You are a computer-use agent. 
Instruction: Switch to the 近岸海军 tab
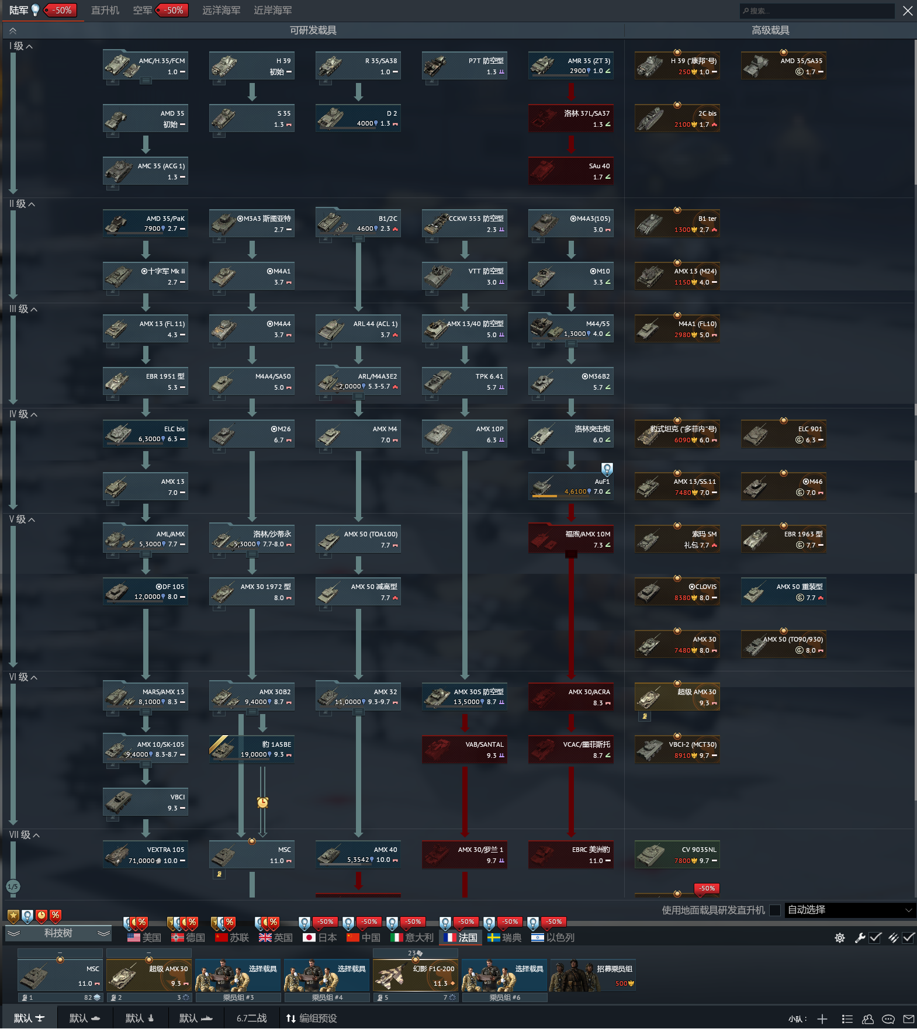tap(272, 11)
